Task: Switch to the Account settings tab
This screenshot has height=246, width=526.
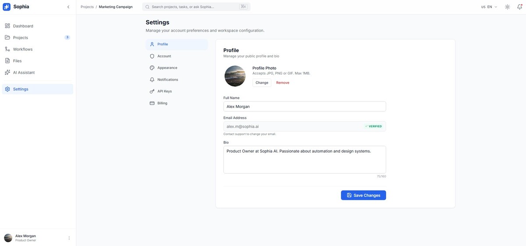Action: pyautogui.click(x=164, y=56)
